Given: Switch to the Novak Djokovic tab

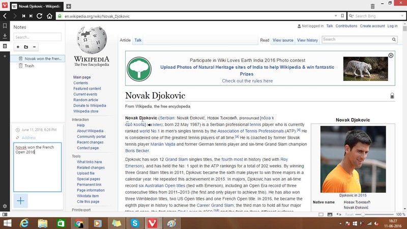Looking at the screenshot, I should pyautogui.click(x=37, y=6).
